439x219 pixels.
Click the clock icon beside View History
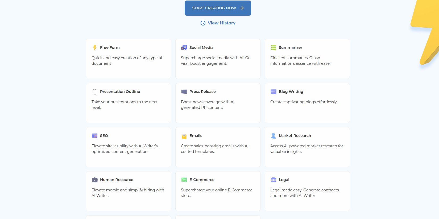[x=203, y=23]
